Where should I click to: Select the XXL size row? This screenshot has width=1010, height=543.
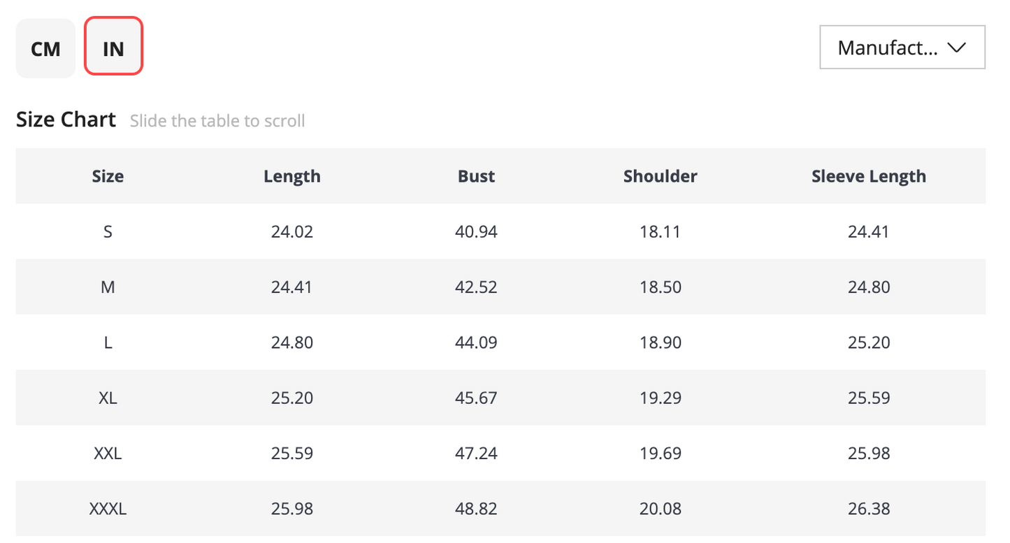[500, 453]
